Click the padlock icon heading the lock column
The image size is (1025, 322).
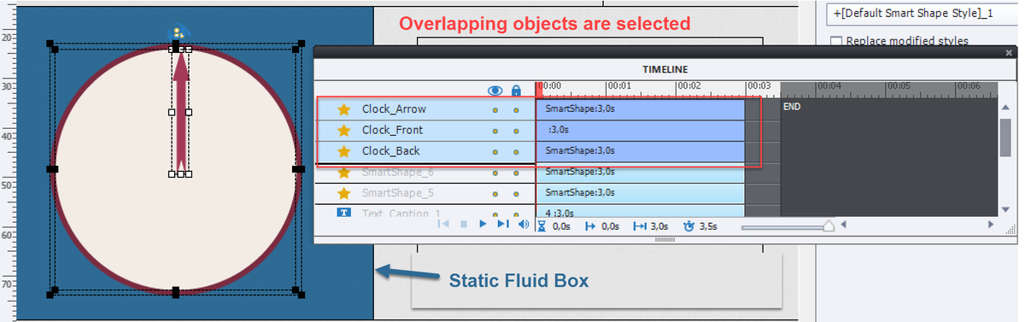516,91
